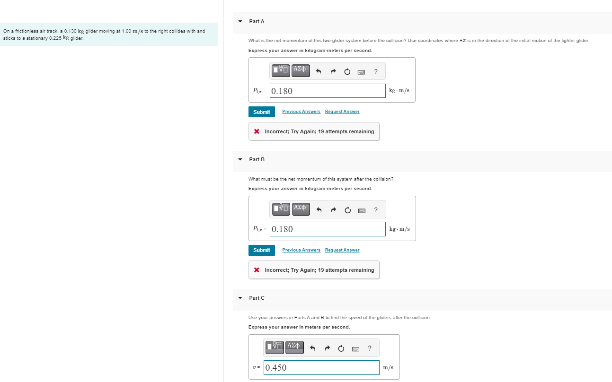
Task: Undo the last edit in Part B
Action: (320, 210)
